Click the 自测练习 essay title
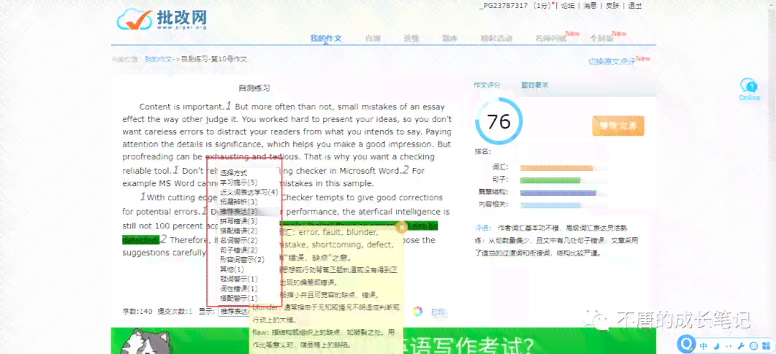776x354 pixels. tap(254, 88)
